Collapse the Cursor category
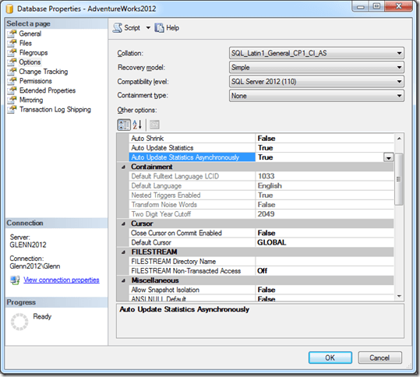Viewport: 420px width, 377px height. [x=123, y=224]
